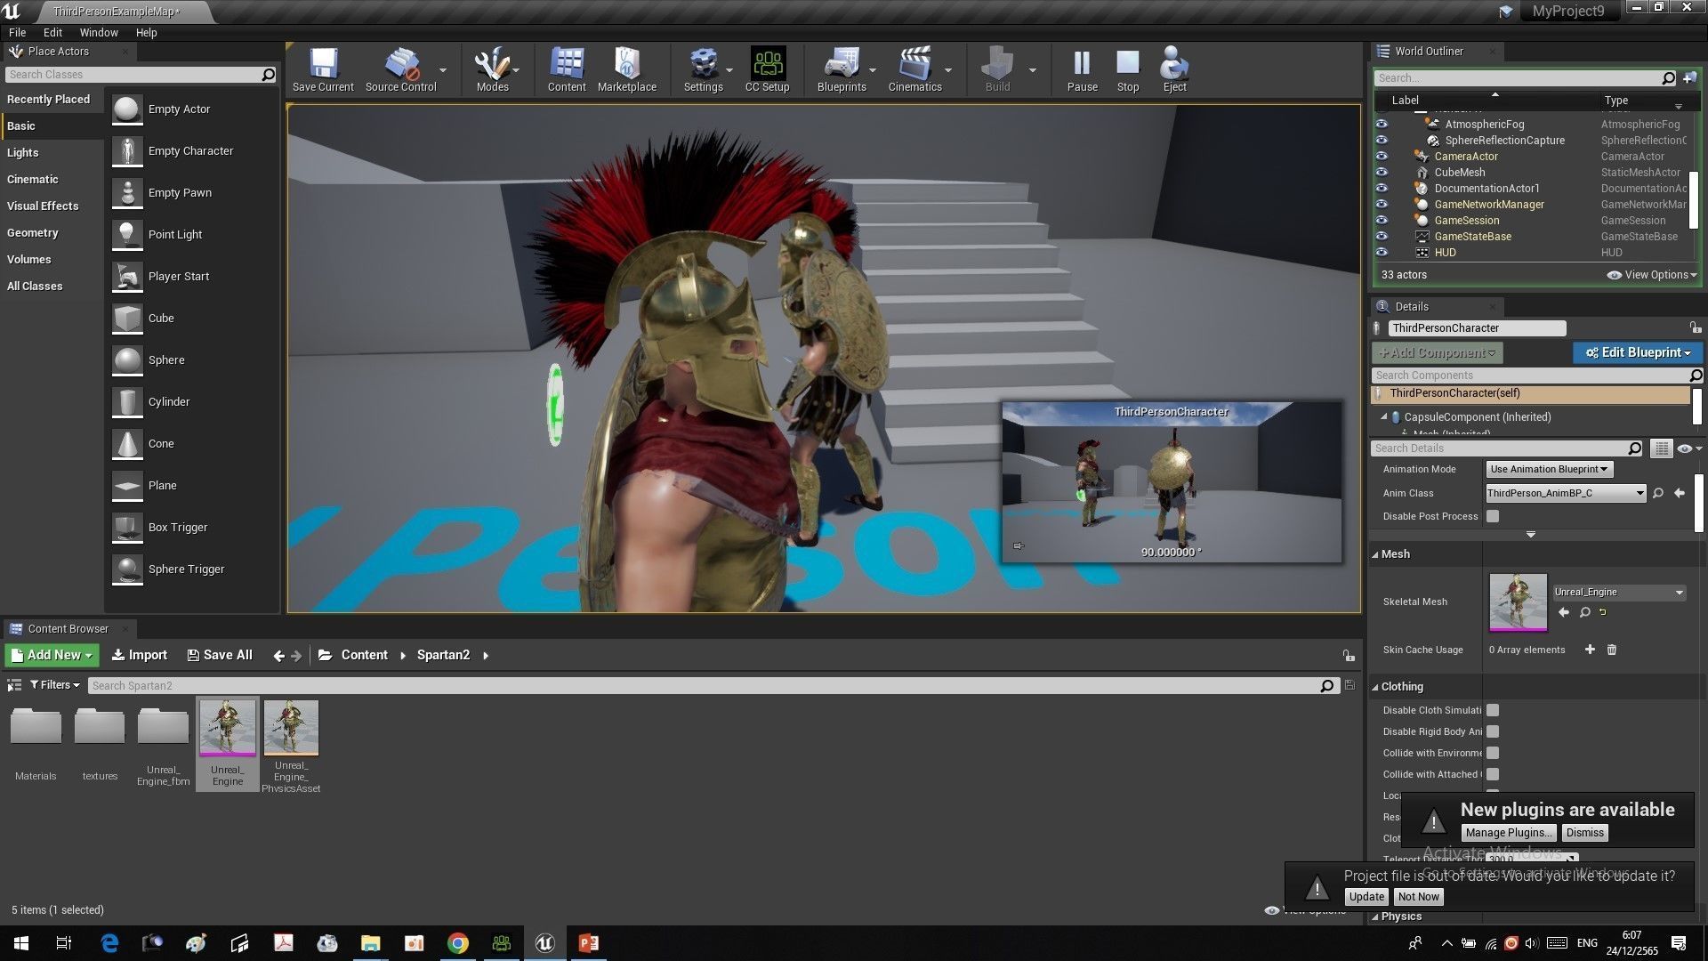Open Source Control from the toolbar
This screenshot has height=961, width=1708.
click(x=400, y=69)
